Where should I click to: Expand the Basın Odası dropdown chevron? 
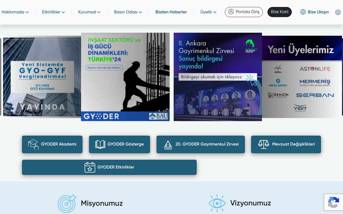[140, 12]
